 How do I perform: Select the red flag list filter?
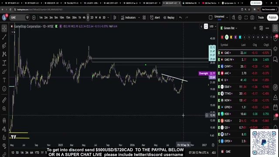coord(222,37)
